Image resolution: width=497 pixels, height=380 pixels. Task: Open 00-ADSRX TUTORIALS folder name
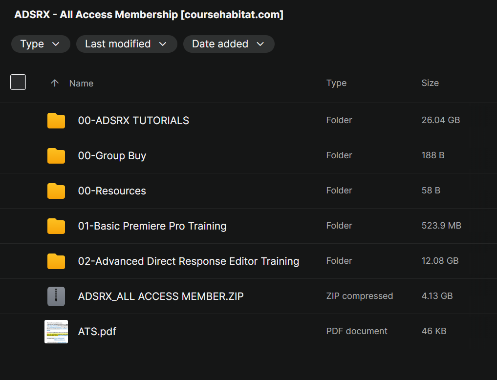tap(133, 121)
